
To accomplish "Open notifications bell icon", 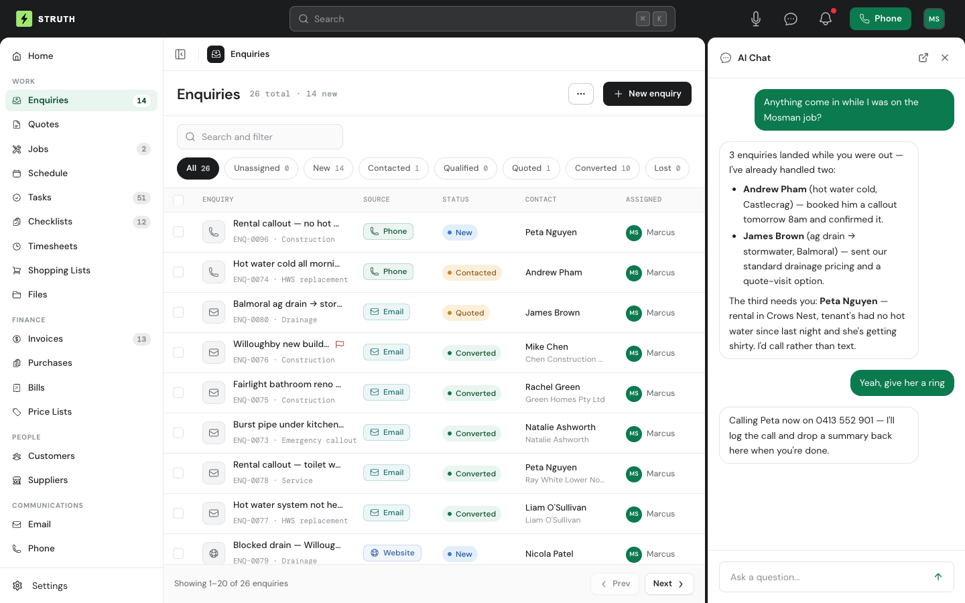I will 826,19.
